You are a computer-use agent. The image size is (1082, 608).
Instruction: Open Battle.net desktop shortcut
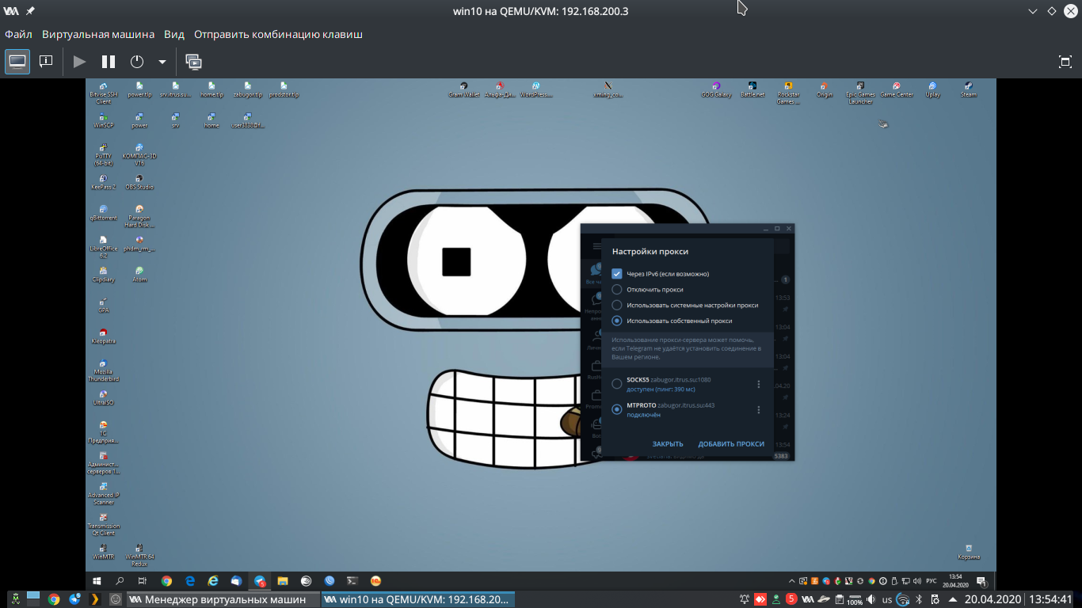point(752,89)
